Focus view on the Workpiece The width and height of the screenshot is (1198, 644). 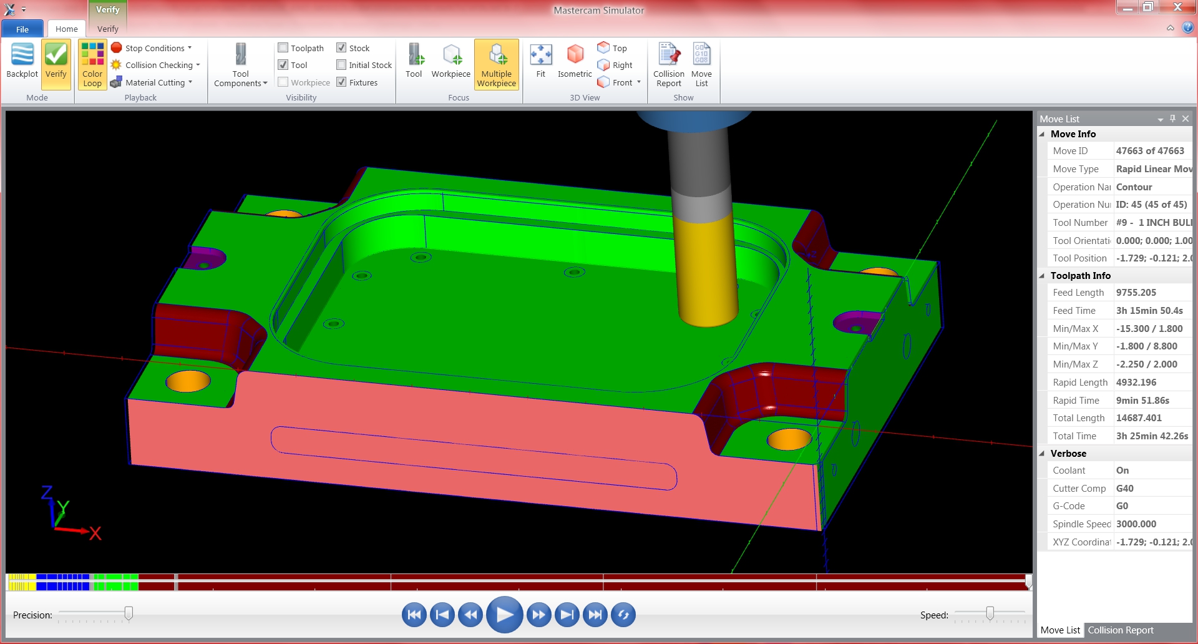tap(450, 61)
